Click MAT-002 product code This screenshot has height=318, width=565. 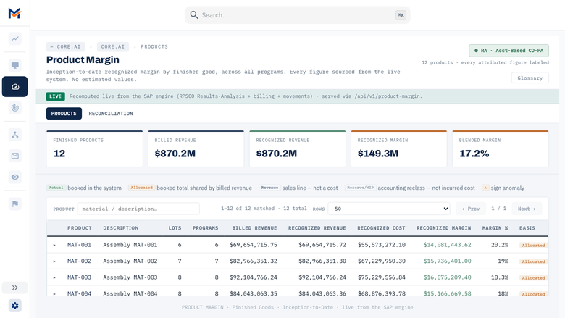click(x=79, y=261)
